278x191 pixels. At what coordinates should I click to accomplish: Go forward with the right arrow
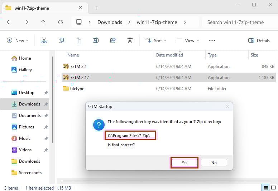point(26,22)
